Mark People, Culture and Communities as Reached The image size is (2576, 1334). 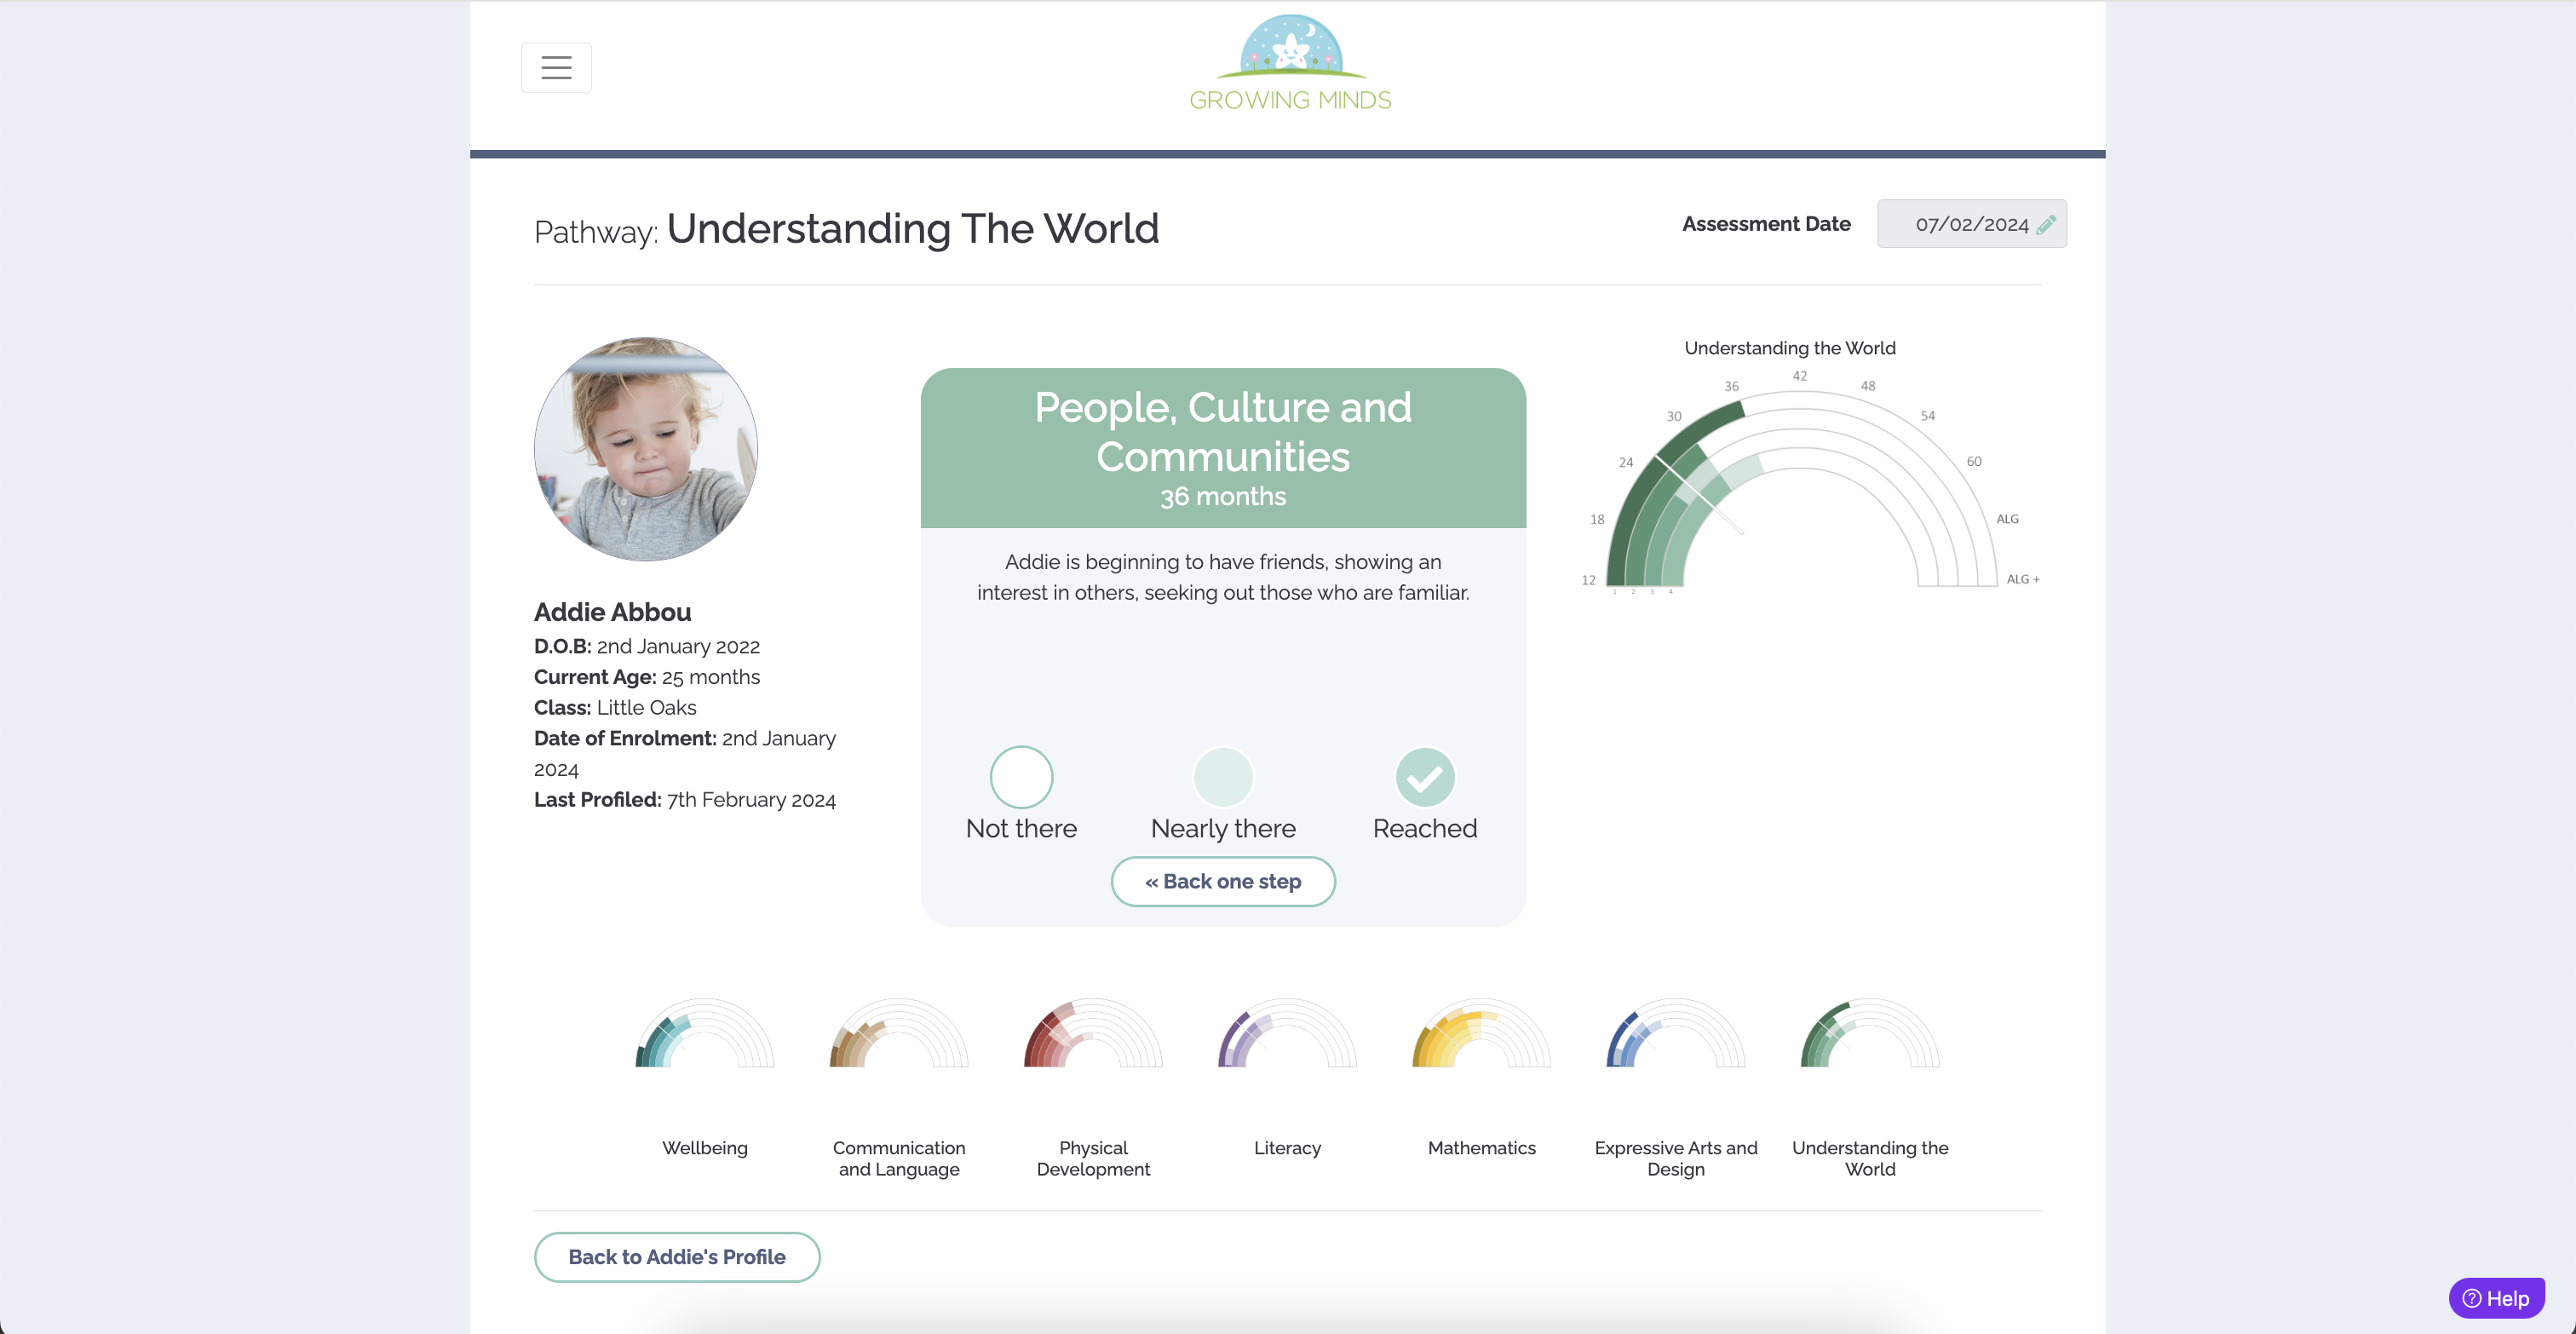1425,777
